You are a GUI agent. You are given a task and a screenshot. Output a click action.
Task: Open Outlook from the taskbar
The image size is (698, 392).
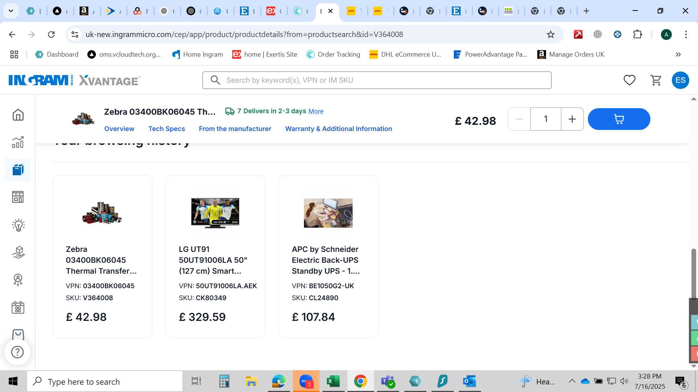click(x=469, y=381)
